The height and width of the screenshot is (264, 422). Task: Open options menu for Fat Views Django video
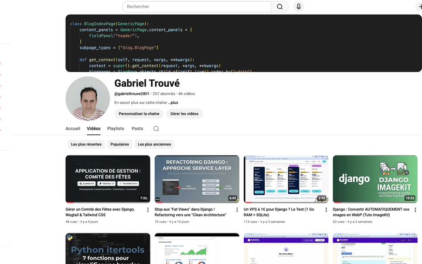point(237,209)
